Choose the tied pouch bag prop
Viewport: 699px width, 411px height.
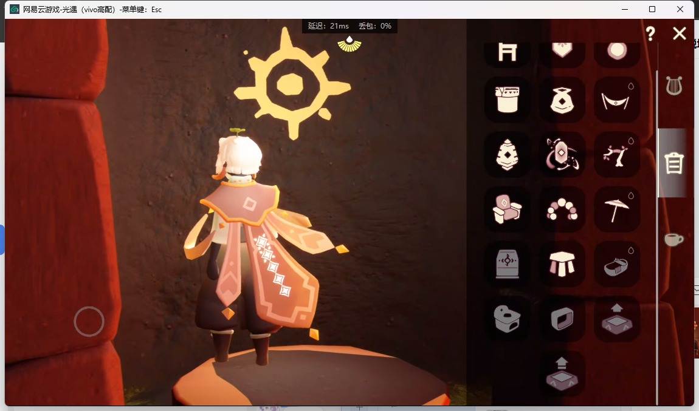[x=562, y=100]
